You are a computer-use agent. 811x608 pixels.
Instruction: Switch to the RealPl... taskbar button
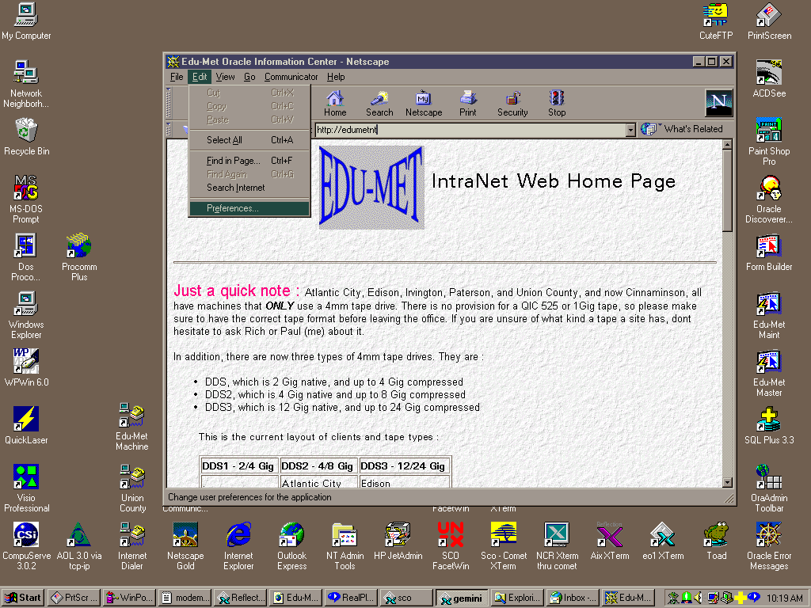[352, 598]
